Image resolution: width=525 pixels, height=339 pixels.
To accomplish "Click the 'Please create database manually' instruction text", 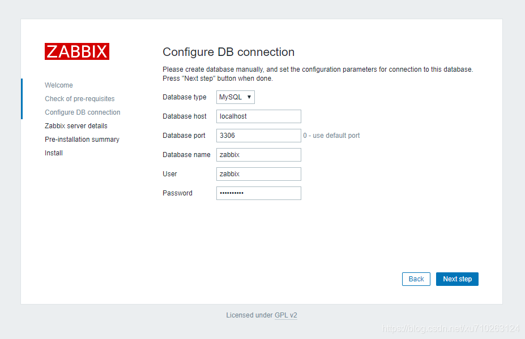I will [x=318, y=74].
